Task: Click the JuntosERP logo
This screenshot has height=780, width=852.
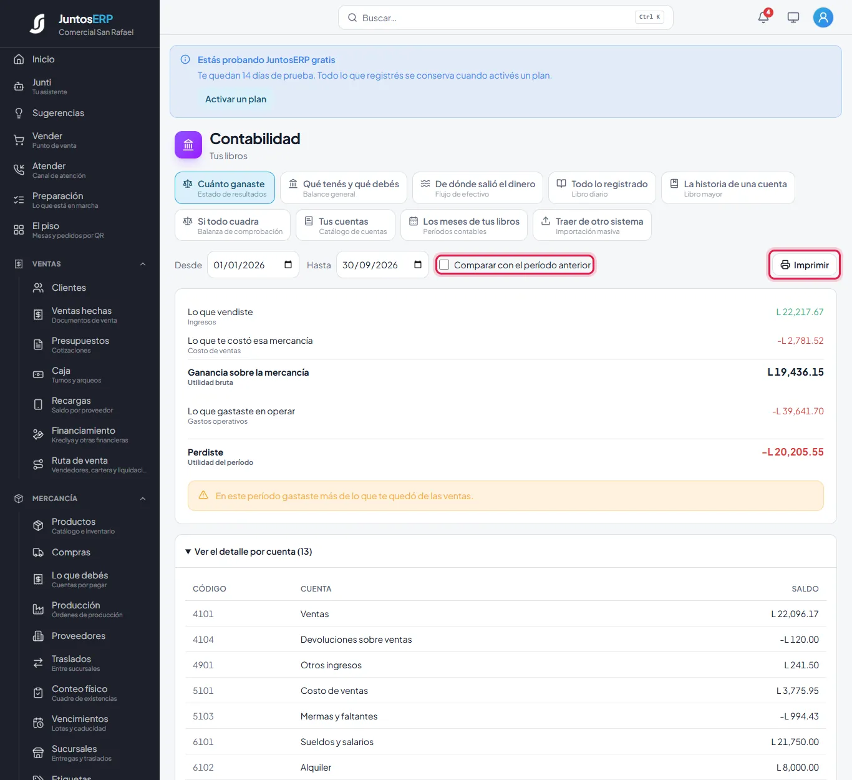Action: pos(37,24)
